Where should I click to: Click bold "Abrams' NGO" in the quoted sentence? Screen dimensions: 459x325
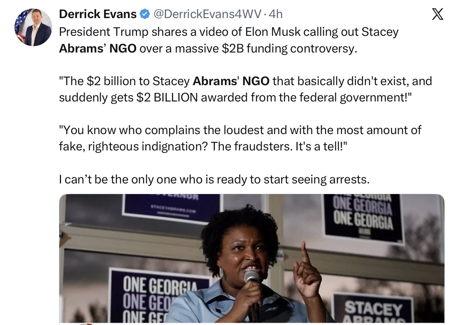[x=231, y=81]
